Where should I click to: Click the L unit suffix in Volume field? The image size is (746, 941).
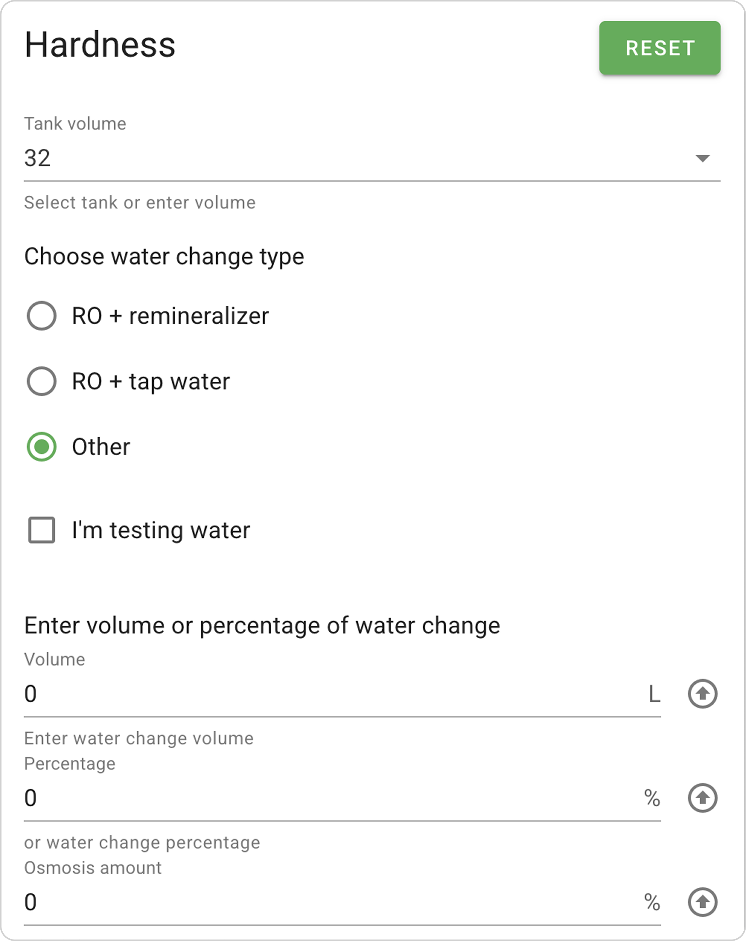[x=654, y=693]
